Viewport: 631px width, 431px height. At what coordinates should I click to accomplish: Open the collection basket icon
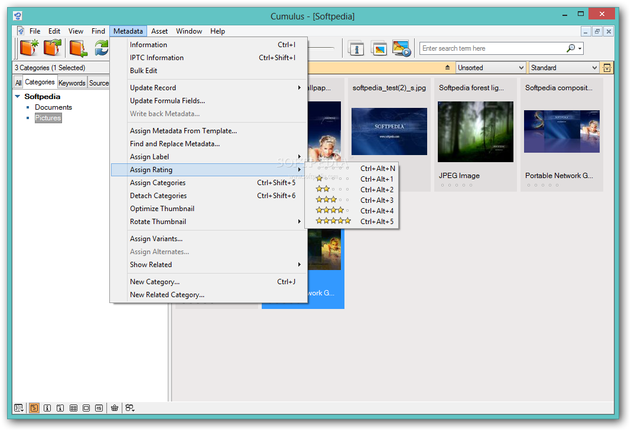[115, 408]
